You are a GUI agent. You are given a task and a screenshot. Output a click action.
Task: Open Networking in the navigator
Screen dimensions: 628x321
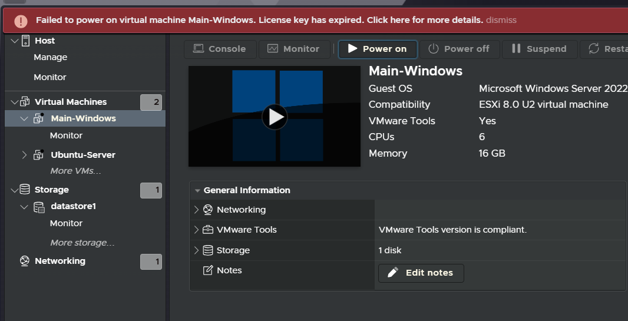pos(60,261)
